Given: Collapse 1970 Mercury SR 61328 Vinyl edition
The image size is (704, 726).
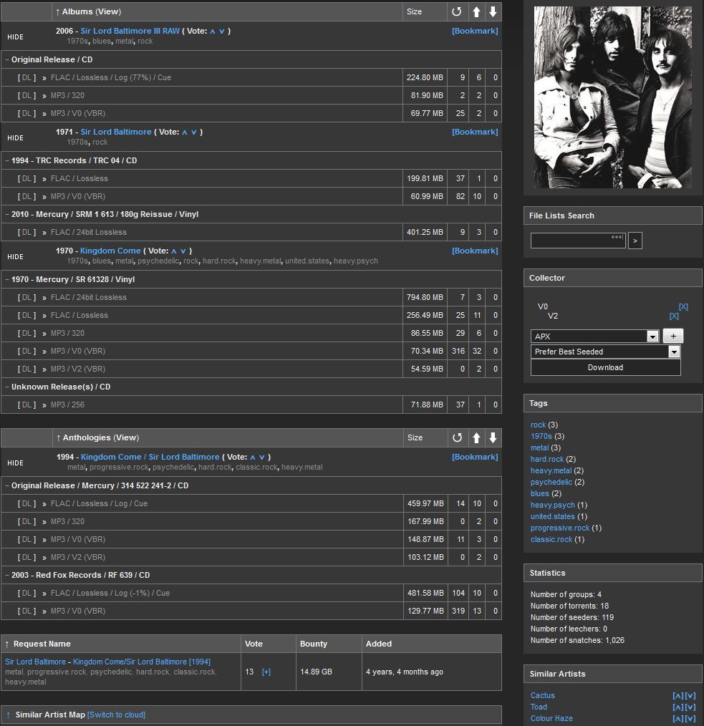Looking at the screenshot, I should click(7, 280).
